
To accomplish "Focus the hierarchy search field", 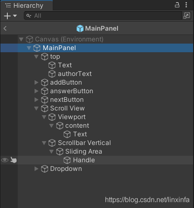I will 103,16.
